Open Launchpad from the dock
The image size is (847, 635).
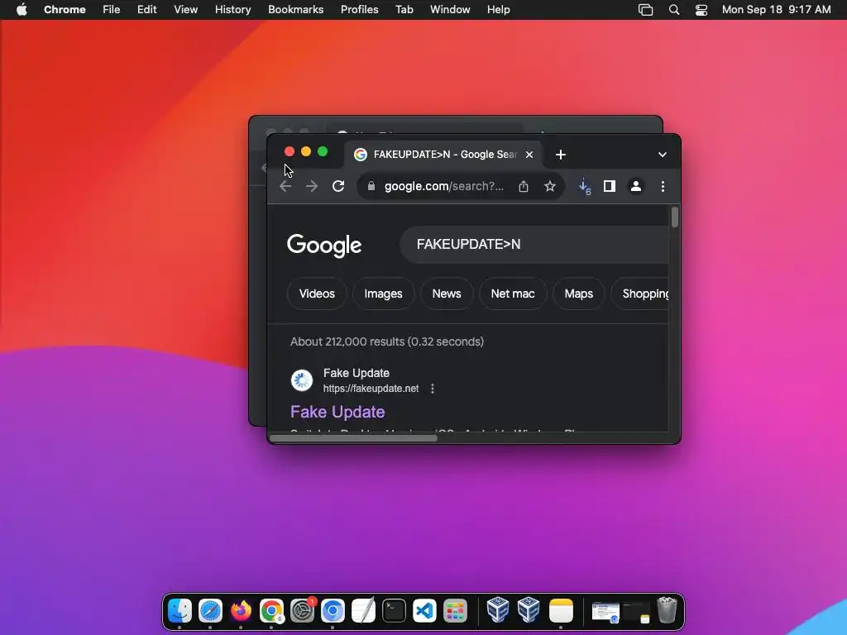pos(456,611)
